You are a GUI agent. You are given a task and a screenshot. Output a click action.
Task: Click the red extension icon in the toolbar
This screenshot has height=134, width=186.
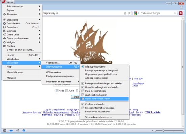(181, 13)
